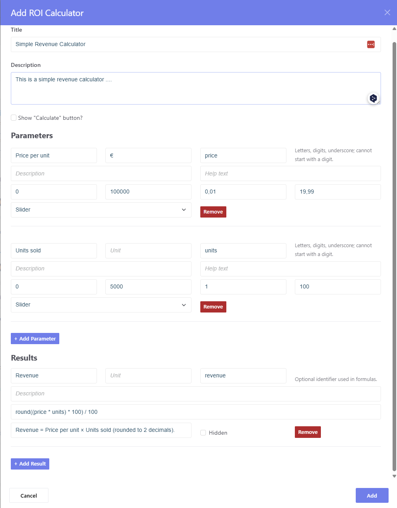Open the Slider type dropdown for Price per unit
397x508 pixels.
click(101, 210)
